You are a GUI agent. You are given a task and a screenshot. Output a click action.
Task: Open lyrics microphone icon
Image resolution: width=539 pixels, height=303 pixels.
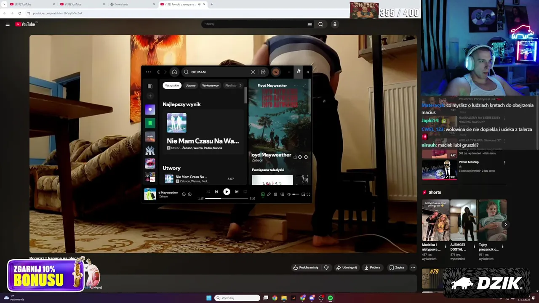[269, 194]
